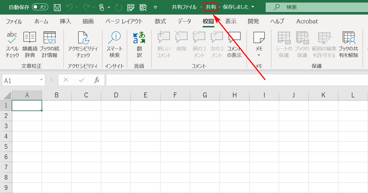Open the ファイル menu
Viewport: 368px width, 193px height.
[14, 21]
